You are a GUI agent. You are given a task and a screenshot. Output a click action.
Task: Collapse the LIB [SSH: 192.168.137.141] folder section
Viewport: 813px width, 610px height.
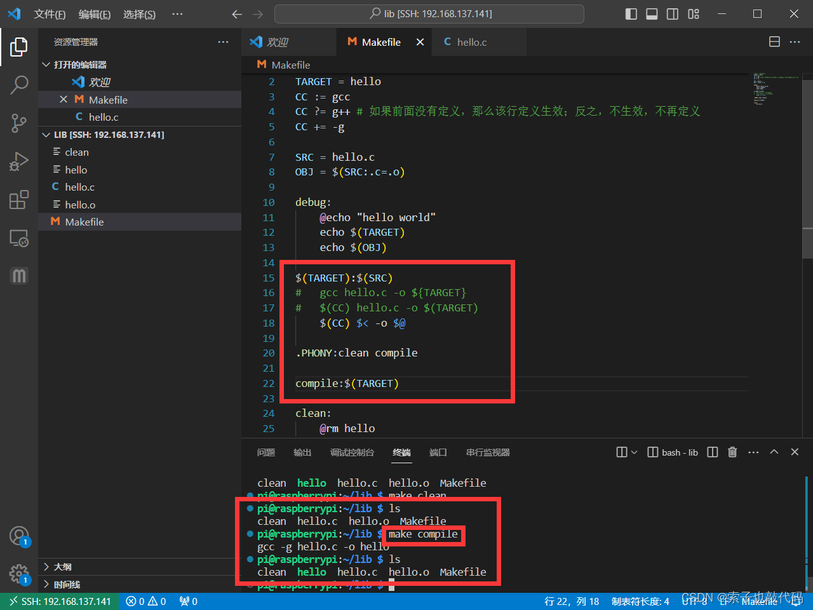click(140, 135)
